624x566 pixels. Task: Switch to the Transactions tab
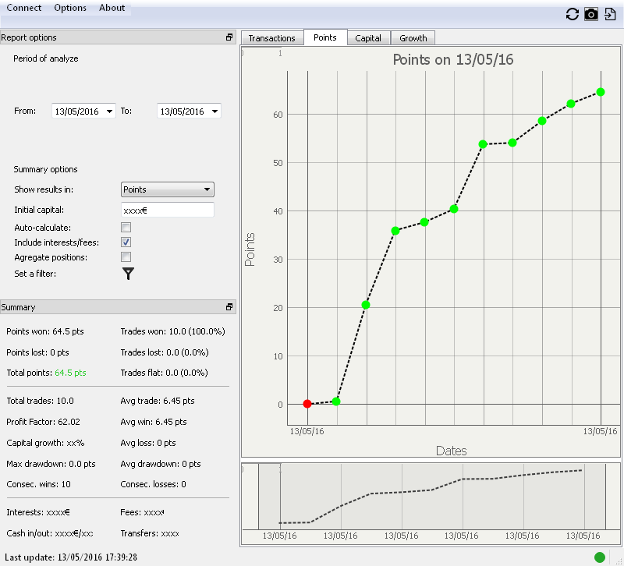pos(271,38)
